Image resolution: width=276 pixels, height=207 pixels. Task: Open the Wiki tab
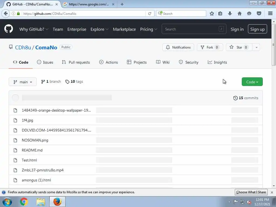point(163,62)
